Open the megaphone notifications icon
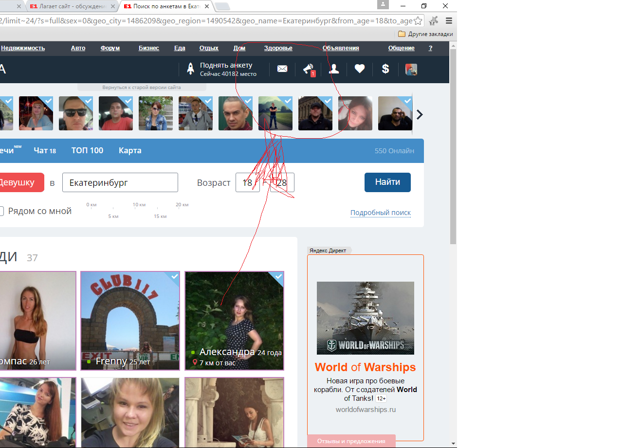623x448 pixels. click(309, 70)
